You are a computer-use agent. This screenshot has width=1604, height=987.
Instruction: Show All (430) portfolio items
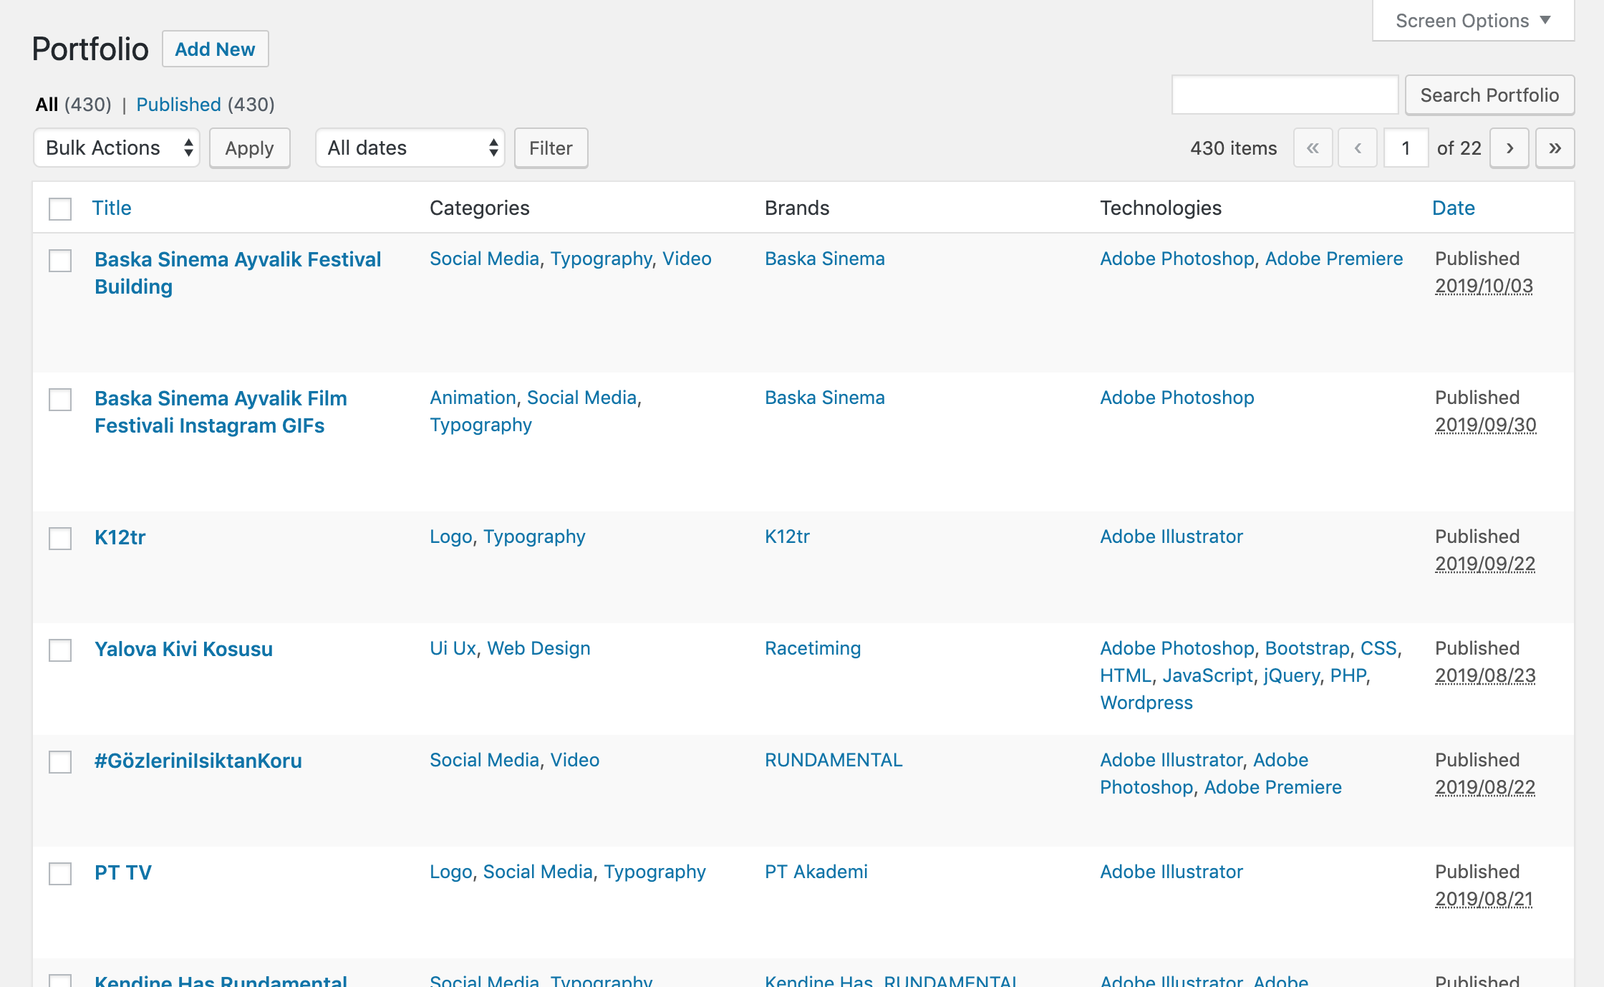73,105
